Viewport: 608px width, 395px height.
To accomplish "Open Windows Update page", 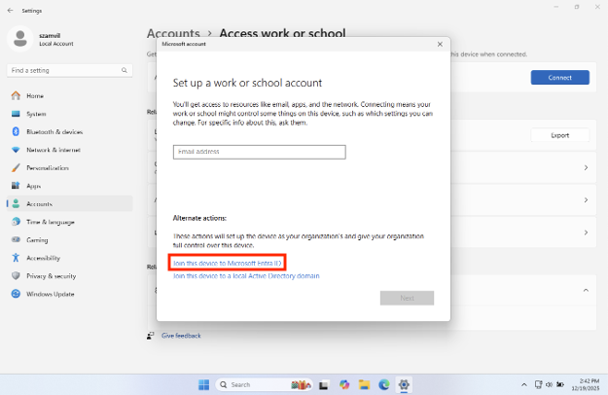I will (x=50, y=294).
